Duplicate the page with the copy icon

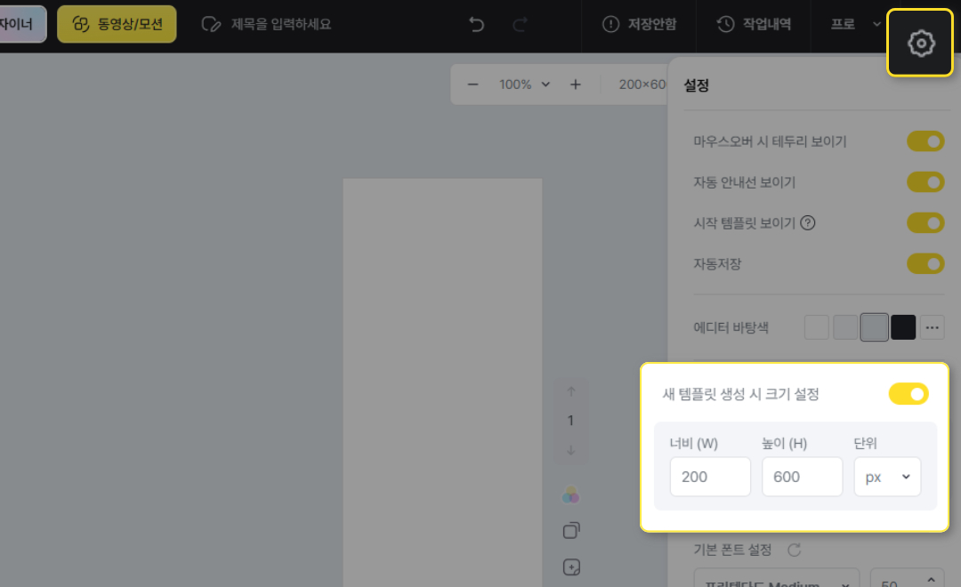571,531
